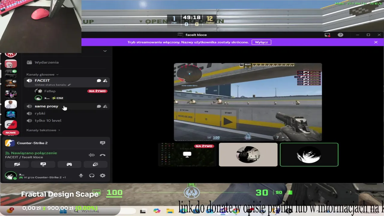Open chat for FACEIT voice channel
Screen dimensions: 384x216
coord(99,81)
